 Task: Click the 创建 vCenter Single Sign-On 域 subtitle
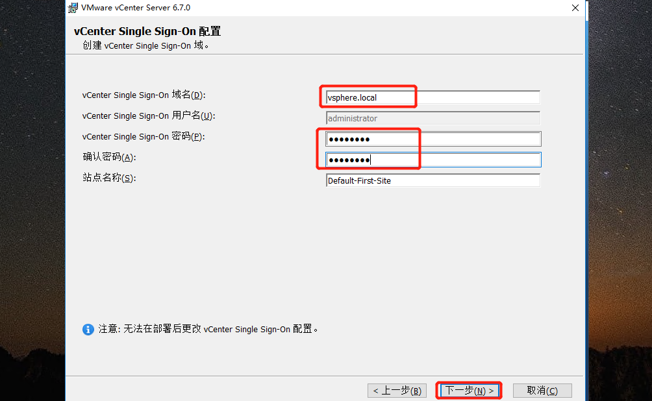[x=145, y=45]
